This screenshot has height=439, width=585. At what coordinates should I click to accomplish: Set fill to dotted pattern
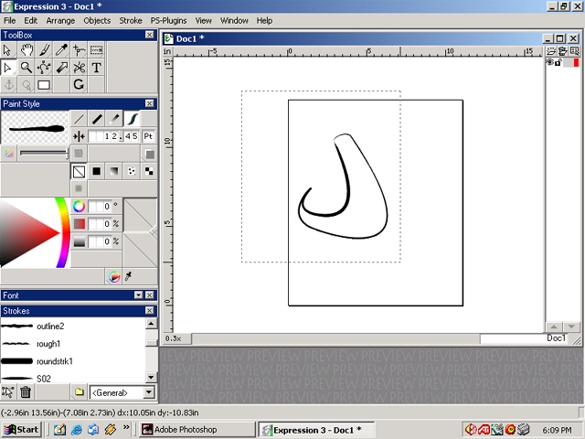[x=132, y=171]
